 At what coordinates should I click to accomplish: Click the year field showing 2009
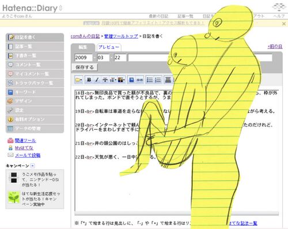[84, 58]
